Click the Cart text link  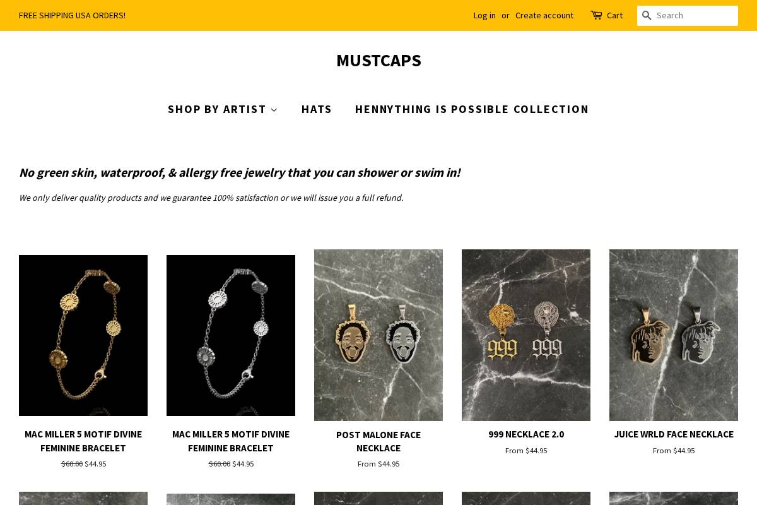click(x=614, y=15)
